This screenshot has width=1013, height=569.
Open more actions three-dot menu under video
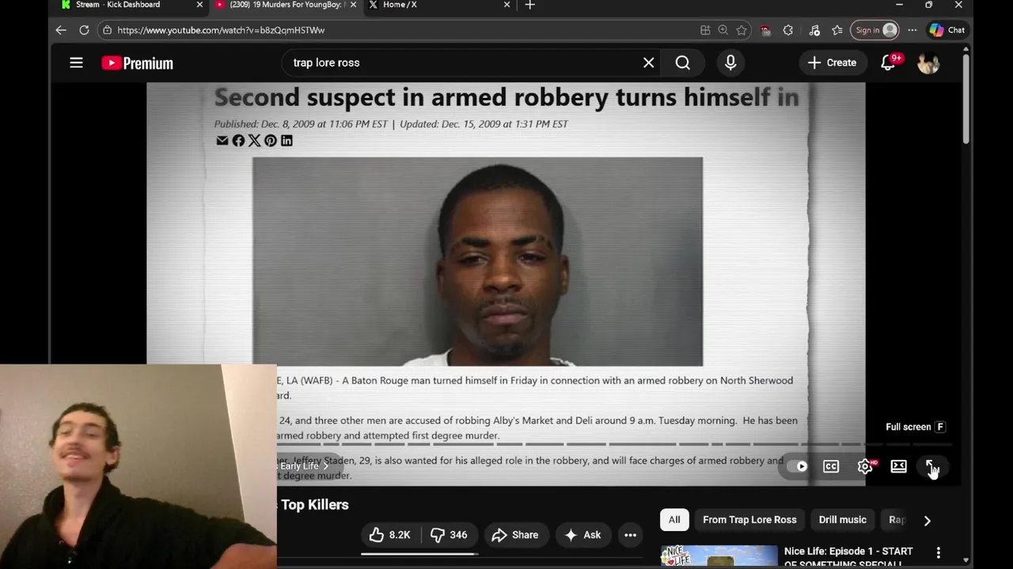630,535
